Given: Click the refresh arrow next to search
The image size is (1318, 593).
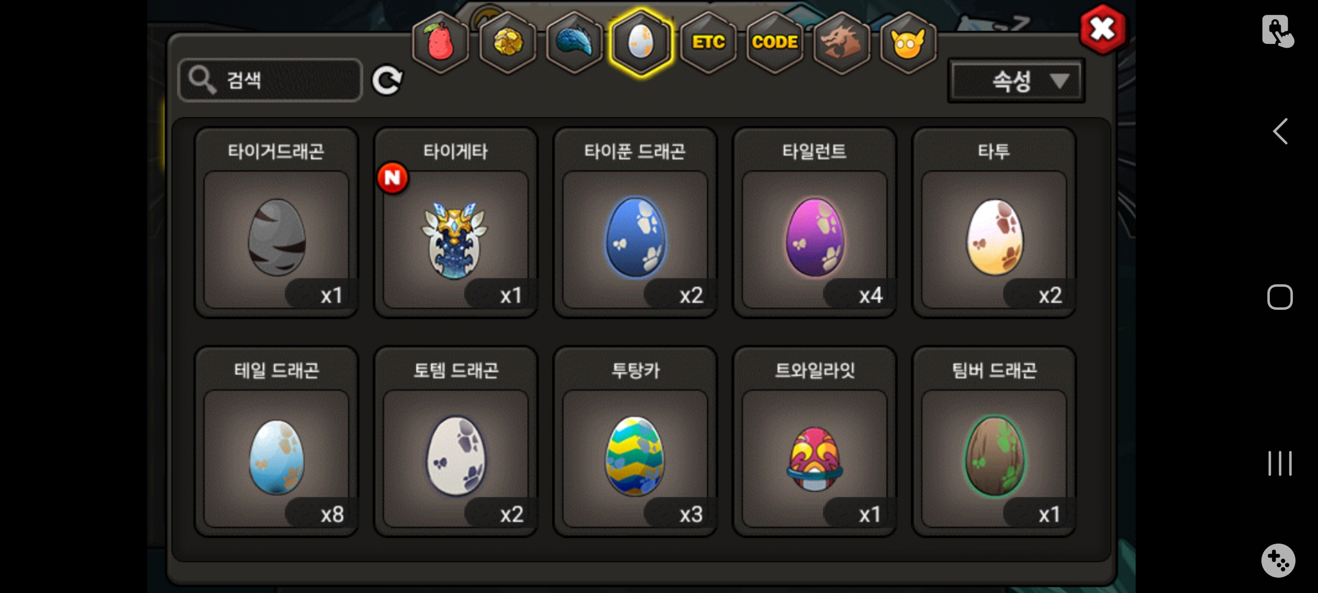Looking at the screenshot, I should click(387, 81).
